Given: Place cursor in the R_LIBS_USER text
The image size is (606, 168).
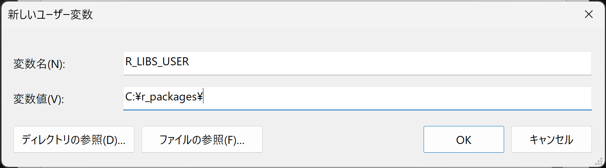Looking at the screenshot, I should tap(157, 61).
